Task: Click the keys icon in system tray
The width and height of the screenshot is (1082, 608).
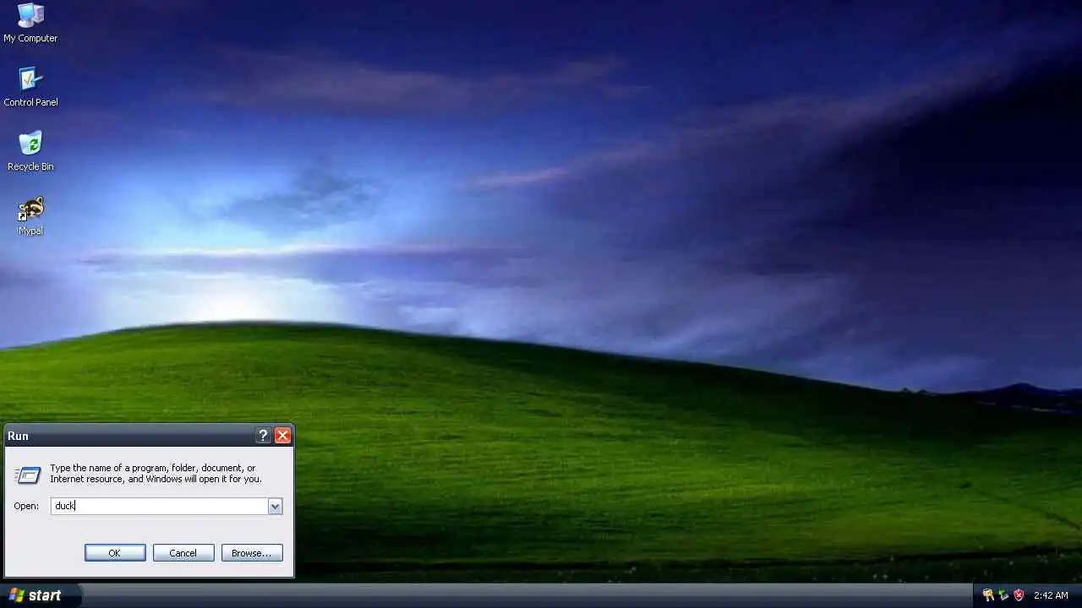Action: pyautogui.click(x=988, y=595)
